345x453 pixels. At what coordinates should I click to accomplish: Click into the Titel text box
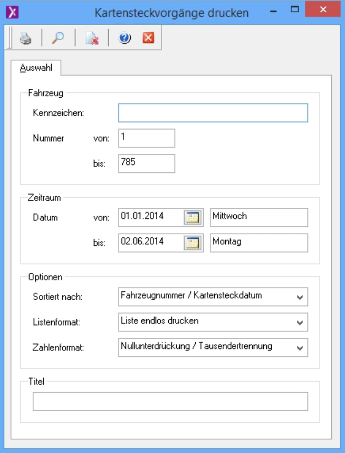170,402
